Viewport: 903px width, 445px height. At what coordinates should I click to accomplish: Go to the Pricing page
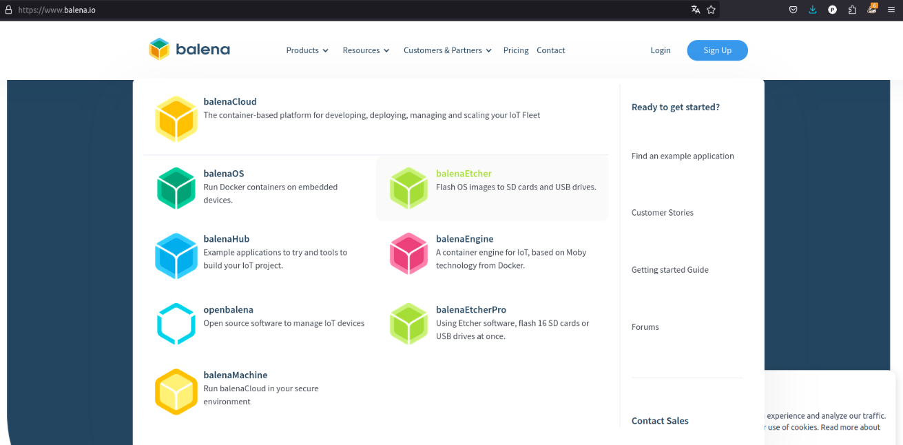pyautogui.click(x=516, y=50)
